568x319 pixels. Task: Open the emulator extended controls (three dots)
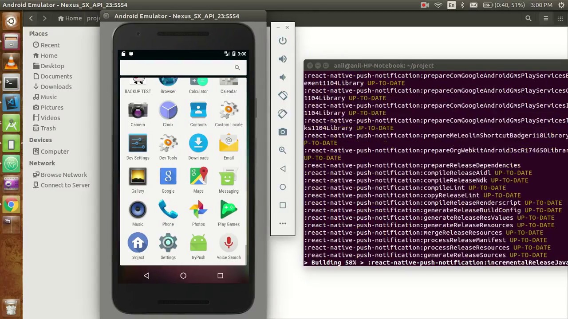click(x=283, y=223)
